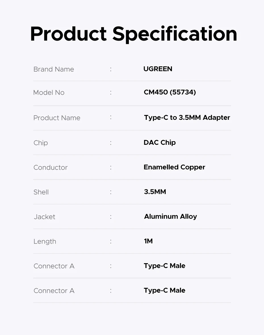Select the Shell label
This screenshot has height=335, width=264.
click(x=41, y=192)
